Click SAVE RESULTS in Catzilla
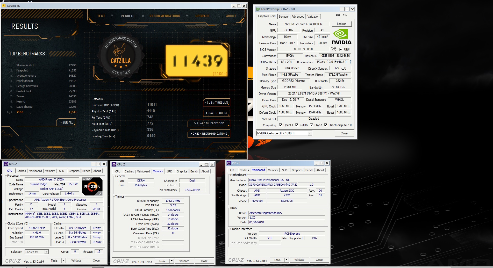 [x=217, y=113]
